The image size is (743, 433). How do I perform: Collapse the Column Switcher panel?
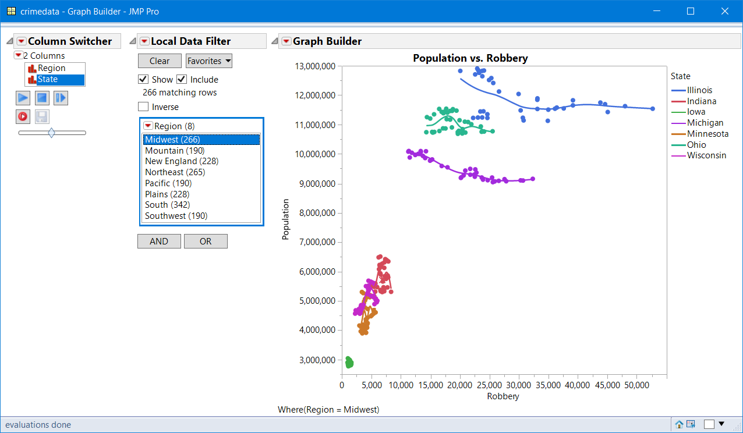click(9, 41)
